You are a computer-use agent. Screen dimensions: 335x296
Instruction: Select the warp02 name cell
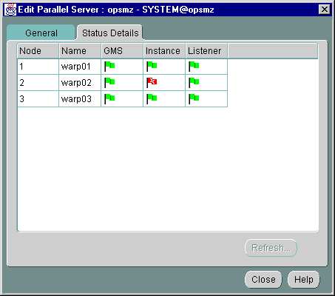click(80, 82)
